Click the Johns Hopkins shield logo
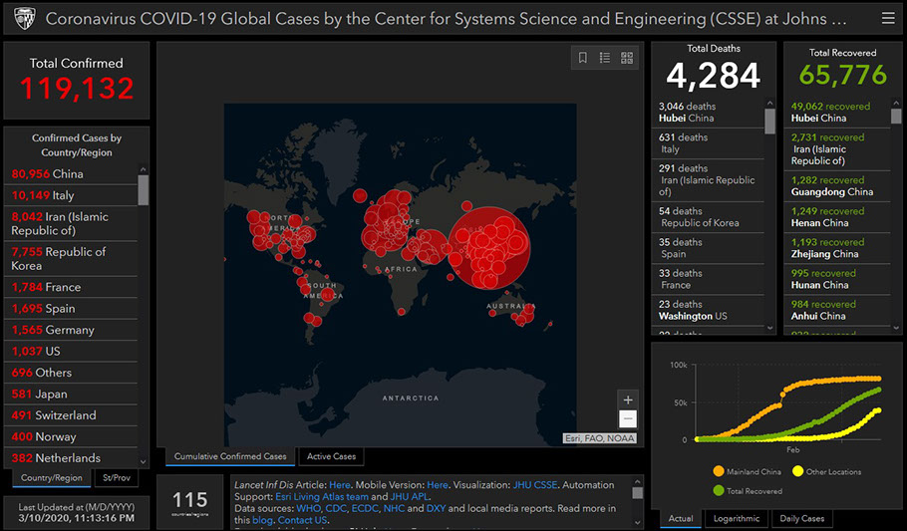The width and height of the screenshot is (907, 531). (x=24, y=19)
